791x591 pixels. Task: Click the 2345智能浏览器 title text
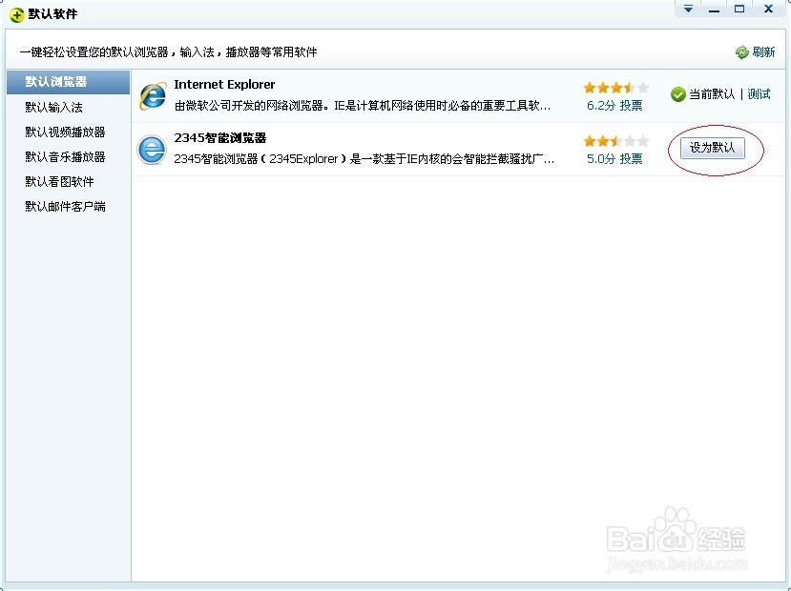tap(220, 138)
